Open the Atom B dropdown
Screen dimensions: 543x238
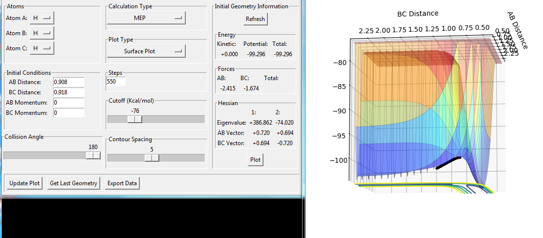(x=42, y=33)
